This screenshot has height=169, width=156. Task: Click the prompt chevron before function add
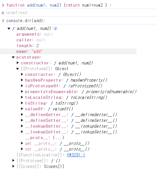click(3, 5)
